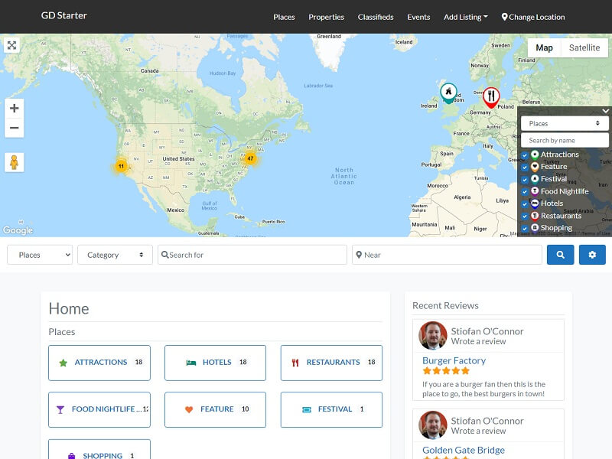
Task: Uncheck the Hotels map category
Action: [525, 204]
